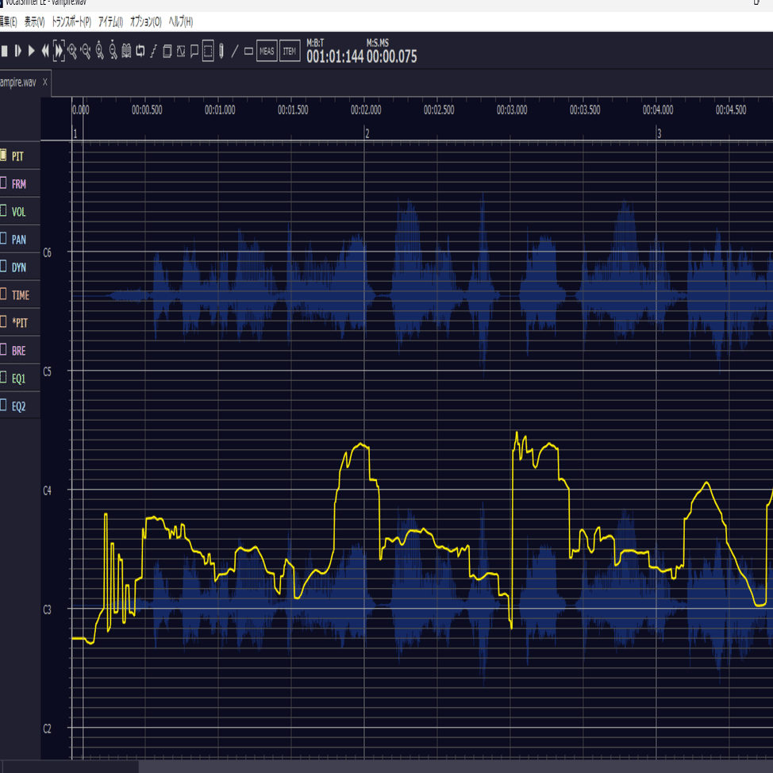
Task: Stop playback with the stop button
Action: click(5, 51)
